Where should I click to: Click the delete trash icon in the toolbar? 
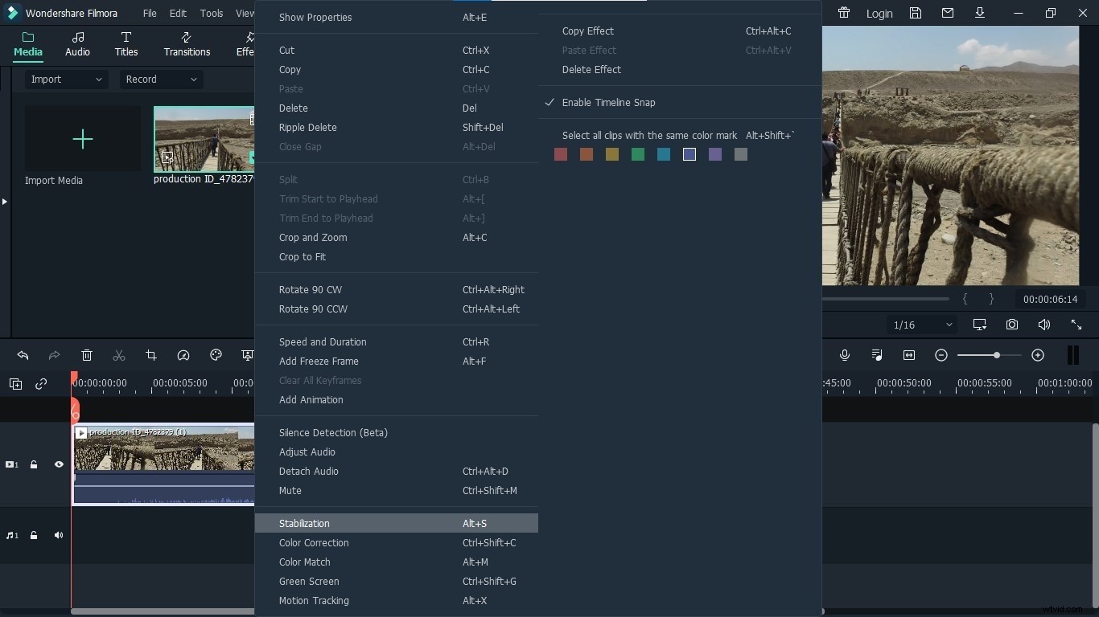tap(86, 355)
